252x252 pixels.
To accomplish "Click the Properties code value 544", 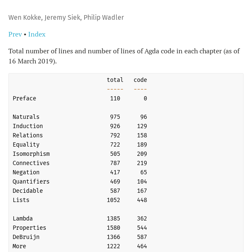I will click(x=142, y=228).
